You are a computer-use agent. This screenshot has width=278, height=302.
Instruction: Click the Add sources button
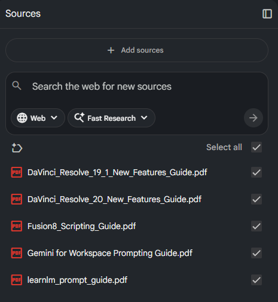(x=137, y=50)
